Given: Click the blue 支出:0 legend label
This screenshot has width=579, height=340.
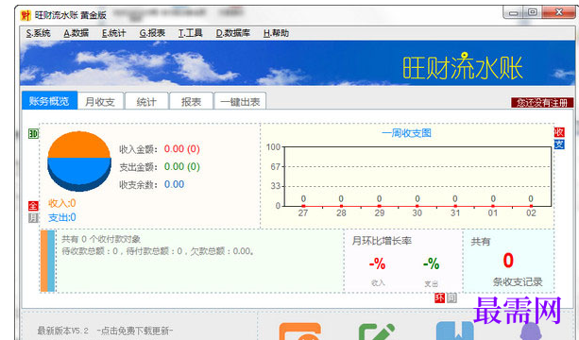Looking at the screenshot, I should pyautogui.click(x=62, y=217).
